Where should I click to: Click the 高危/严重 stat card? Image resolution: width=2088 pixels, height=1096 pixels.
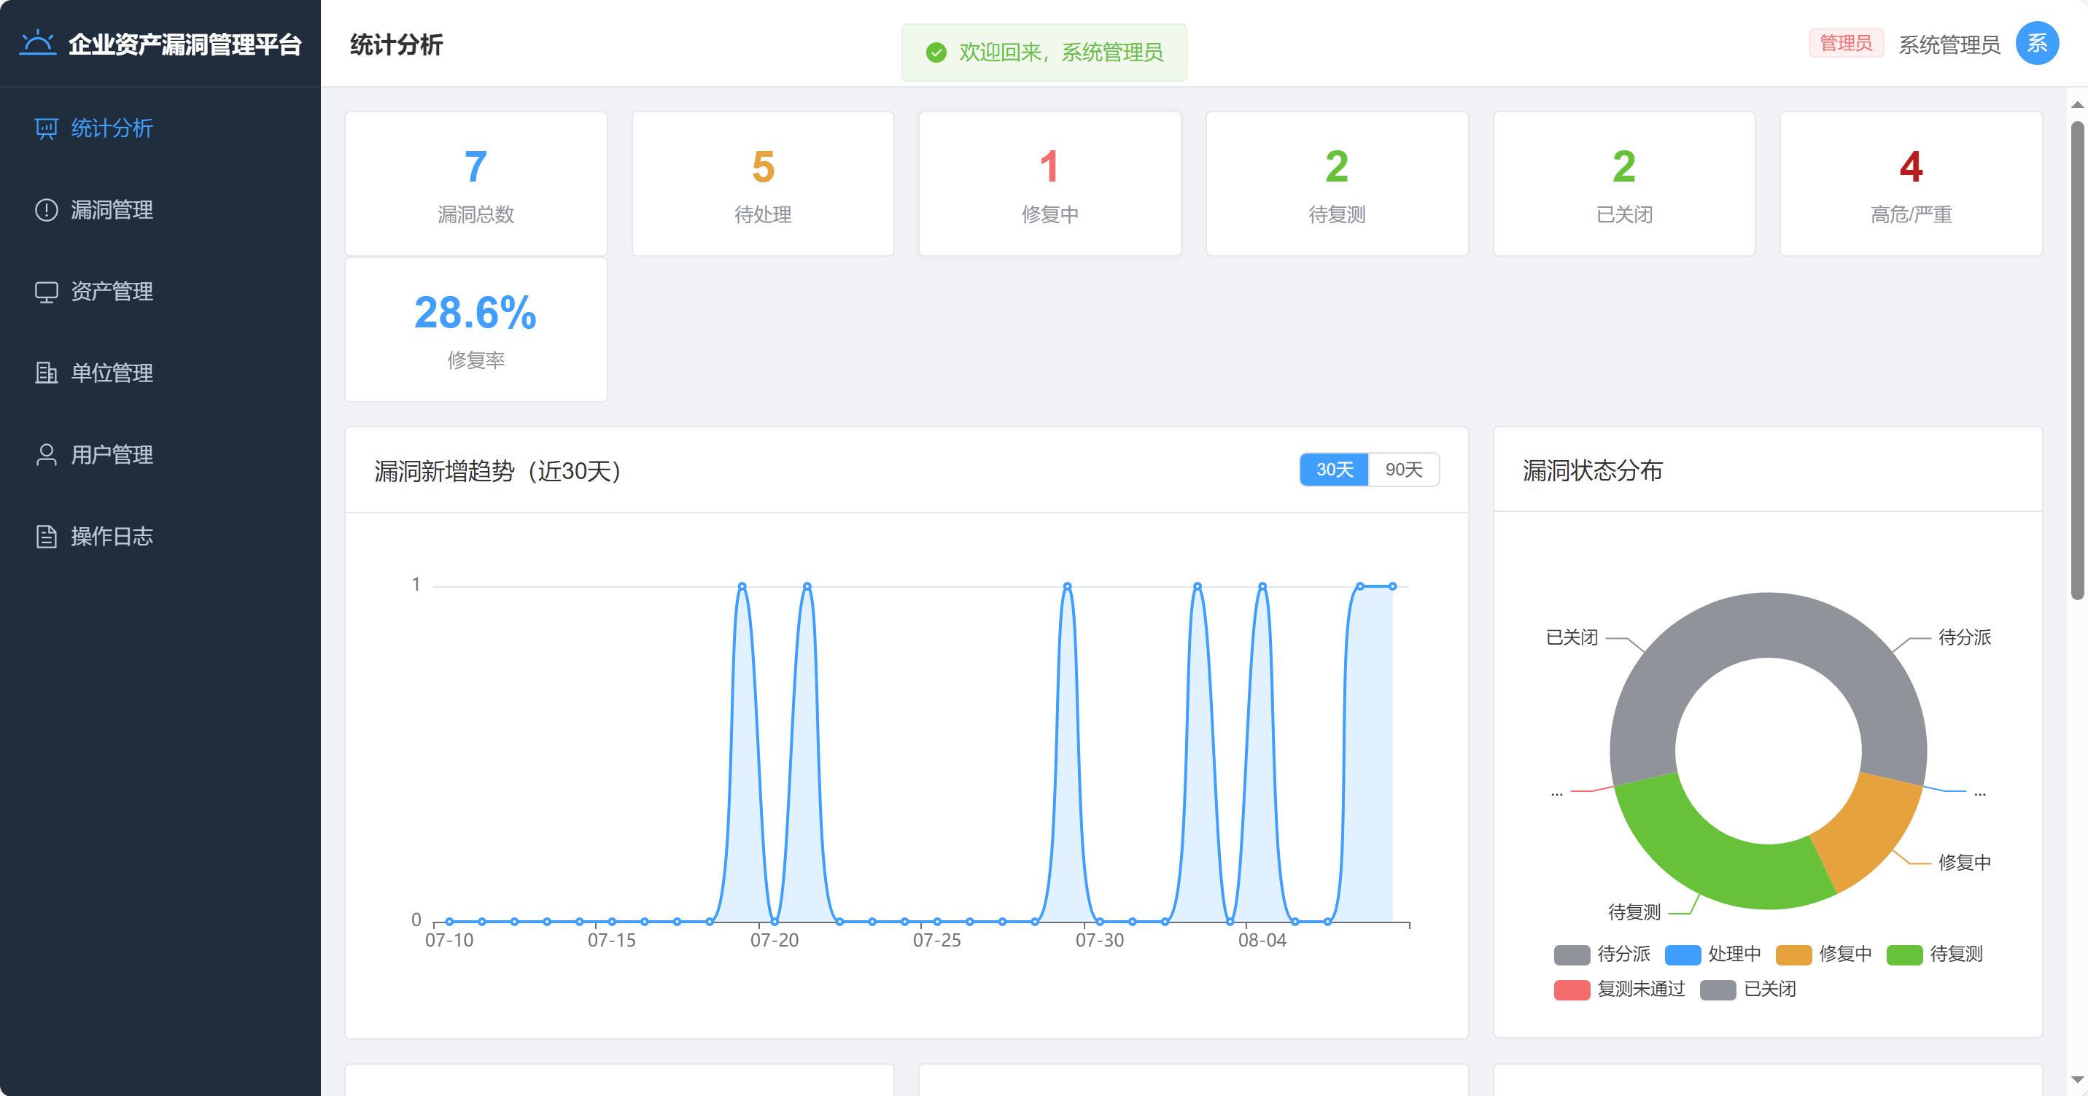(1911, 184)
